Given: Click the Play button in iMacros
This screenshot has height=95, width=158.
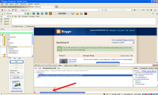Looking at the screenshot, I should tap(17, 62).
